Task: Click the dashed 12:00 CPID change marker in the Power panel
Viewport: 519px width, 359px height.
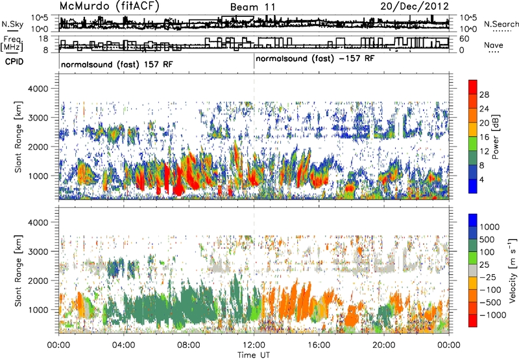Action: tap(254, 137)
